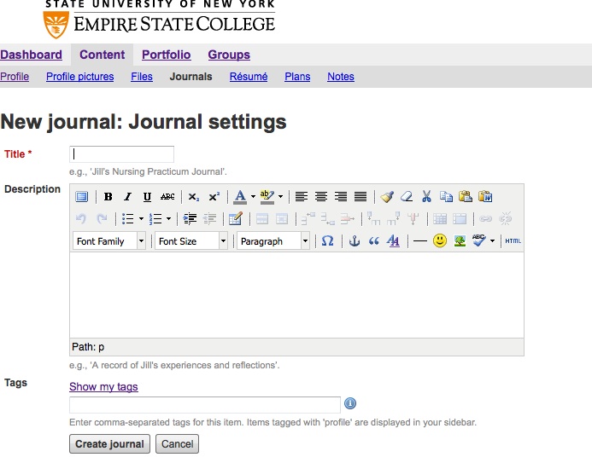Align text right
This screenshot has width=592, height=463.
point(341,197)
